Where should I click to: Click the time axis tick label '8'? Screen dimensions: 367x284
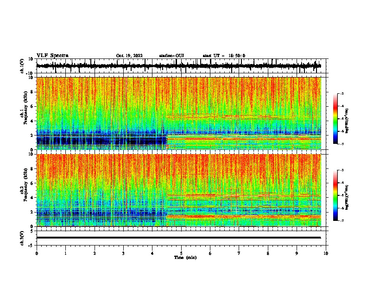pyautogui.click(x=268, y=253)
